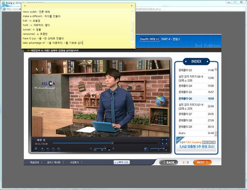
Task: Click the round button after fast-forward
Action: point(58,149)
